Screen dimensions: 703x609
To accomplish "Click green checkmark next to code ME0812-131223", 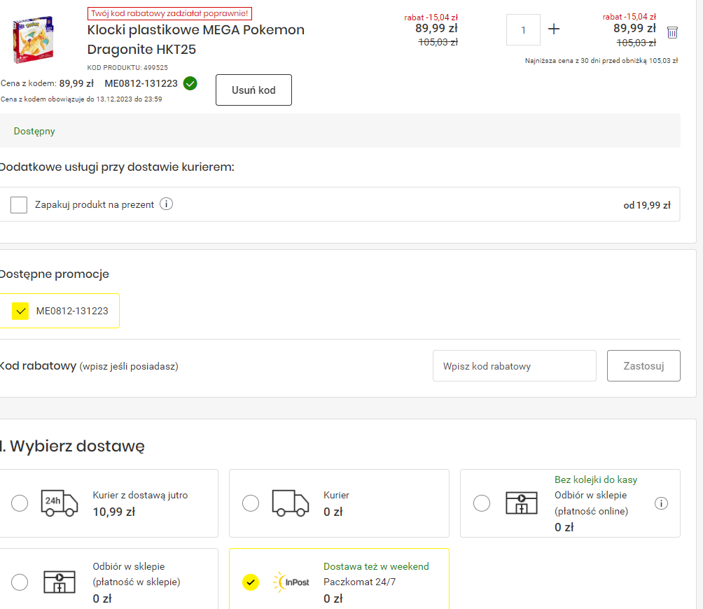I will click(190, 83).
